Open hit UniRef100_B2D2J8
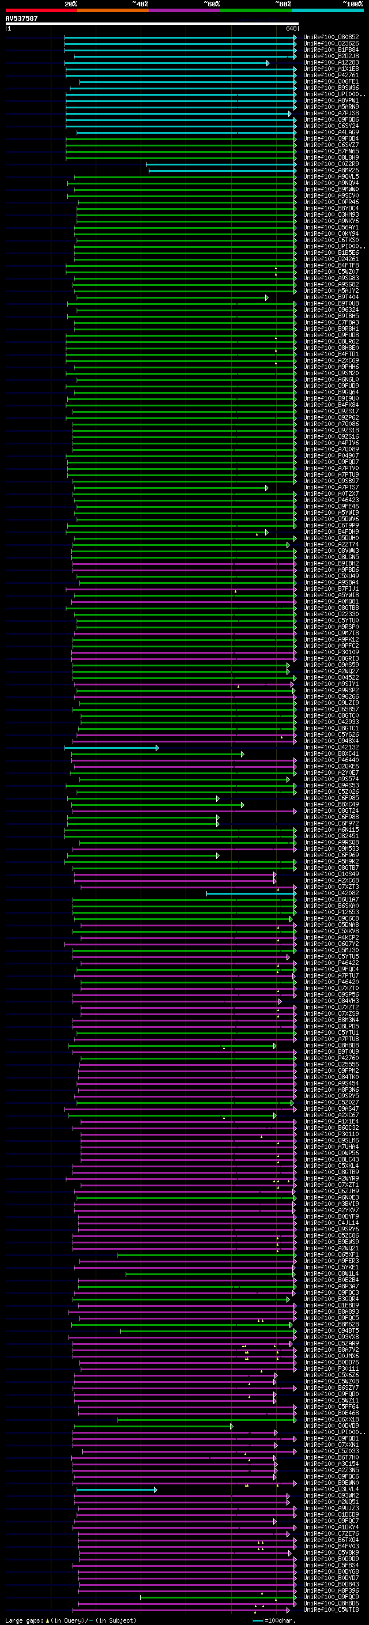Viewport: 369px width, 1625px height. tap(331, 56)
